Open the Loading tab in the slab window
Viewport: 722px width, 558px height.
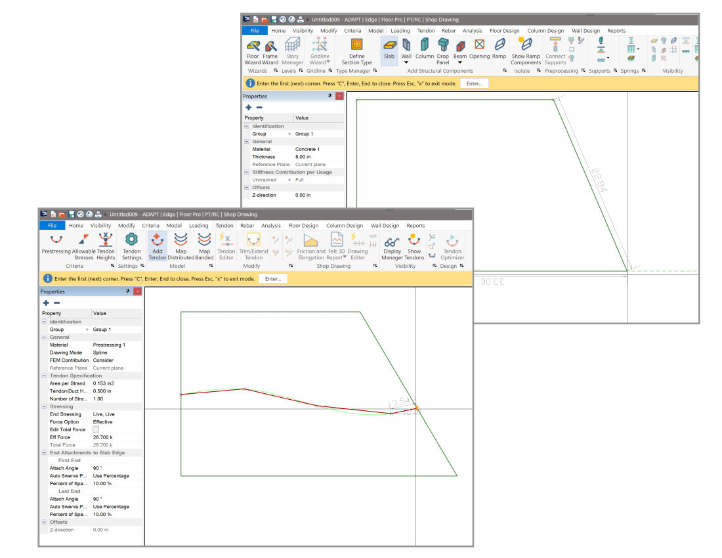click(400, 31)
